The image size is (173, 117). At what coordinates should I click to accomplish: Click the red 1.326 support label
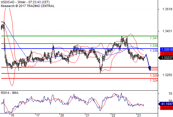154,75
